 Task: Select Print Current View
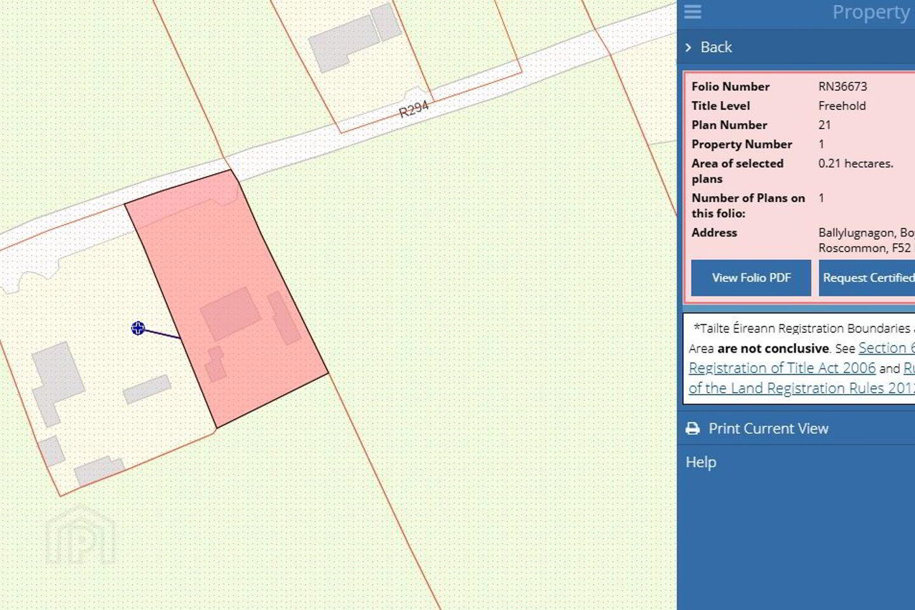point(768,429)
